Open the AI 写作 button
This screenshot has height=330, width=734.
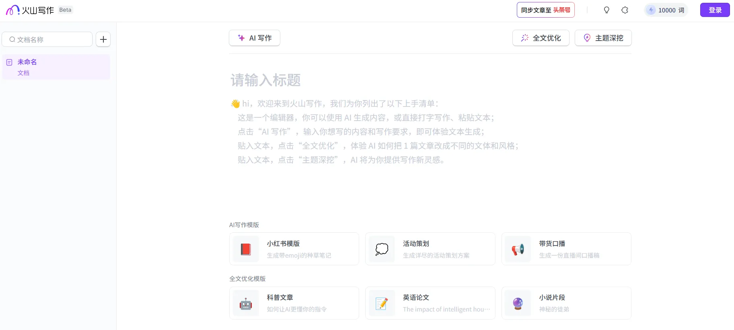pyautogui.click(x=255, y=38)
